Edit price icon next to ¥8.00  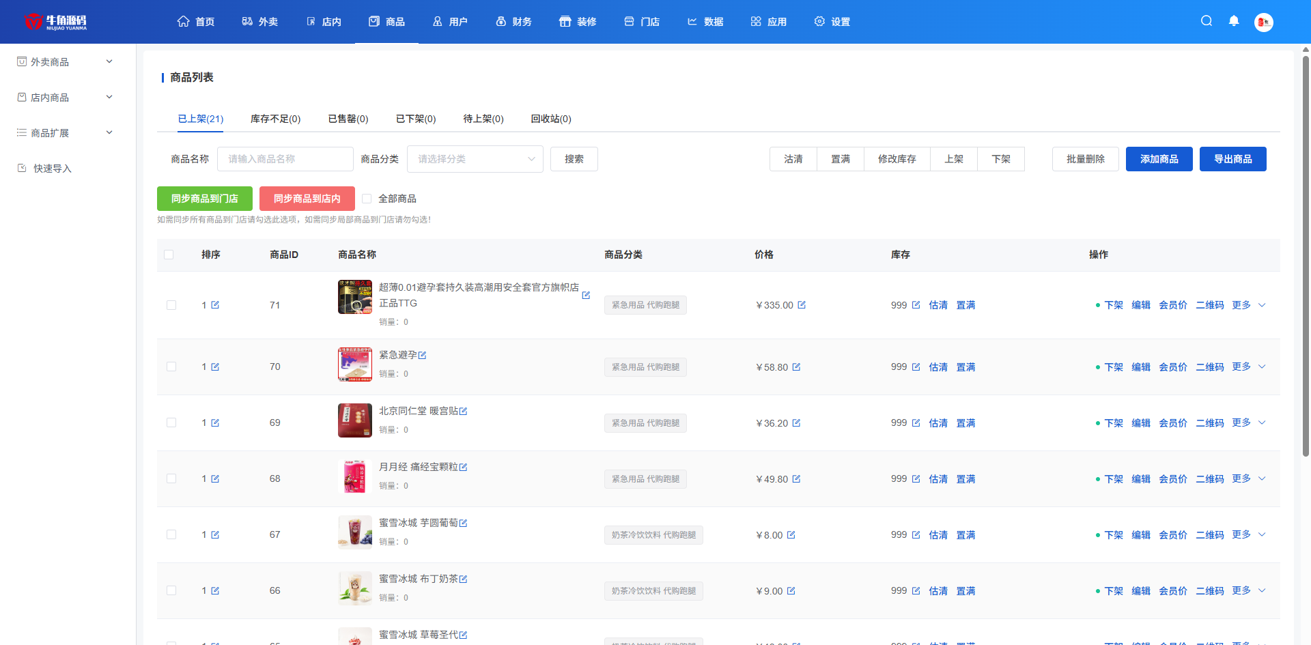(791, 535)
